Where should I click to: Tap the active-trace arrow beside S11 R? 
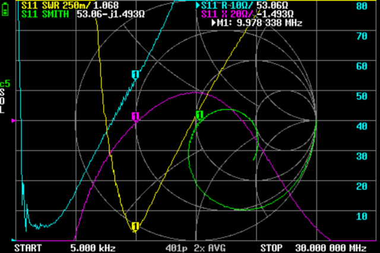point(198,5)
